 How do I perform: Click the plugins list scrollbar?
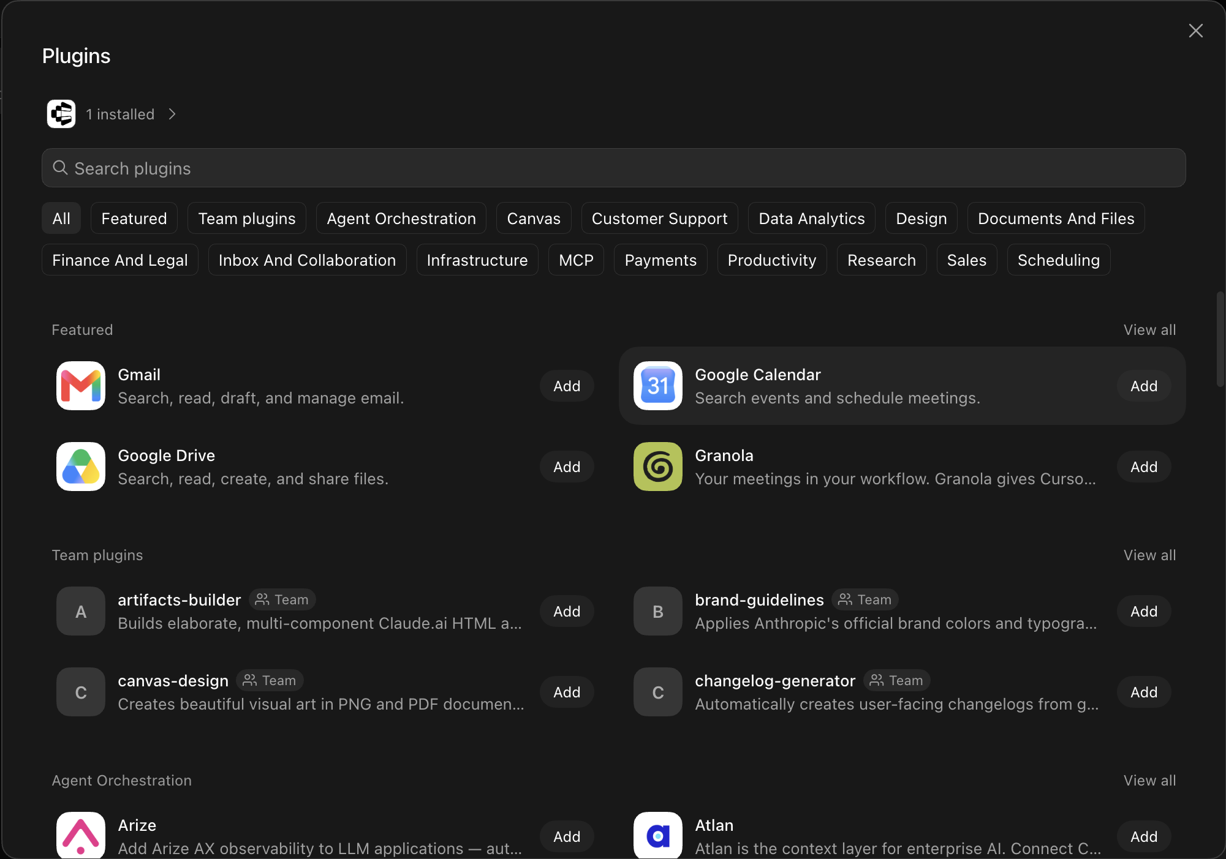click(1220, 339)
